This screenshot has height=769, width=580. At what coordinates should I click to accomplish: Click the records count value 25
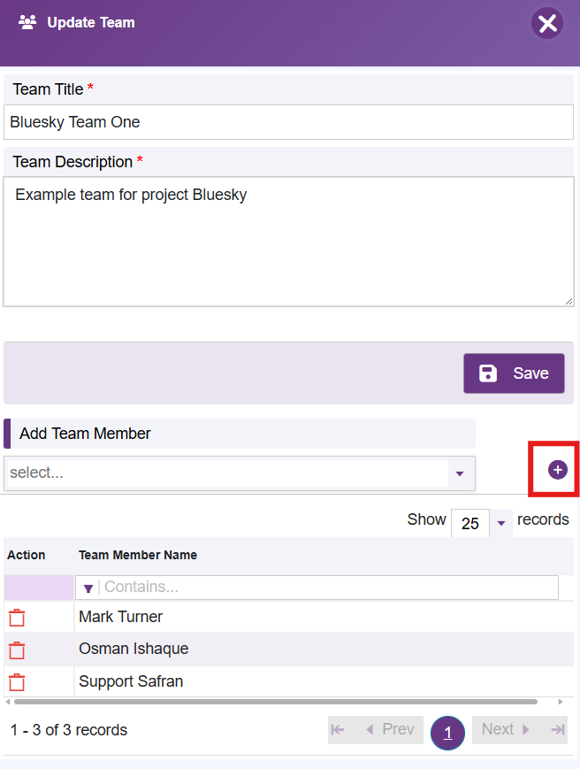pos(470,523)
